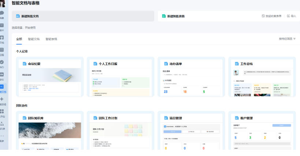300x156 pixels.
Task: Click the 智能文档与表格 page title
Action: coord(26,3)
